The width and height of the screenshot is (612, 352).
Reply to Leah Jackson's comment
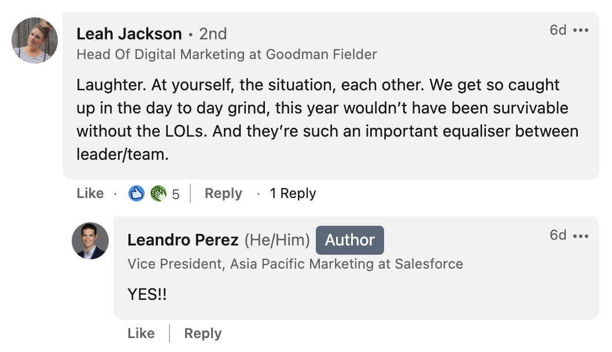coord(223,193)
